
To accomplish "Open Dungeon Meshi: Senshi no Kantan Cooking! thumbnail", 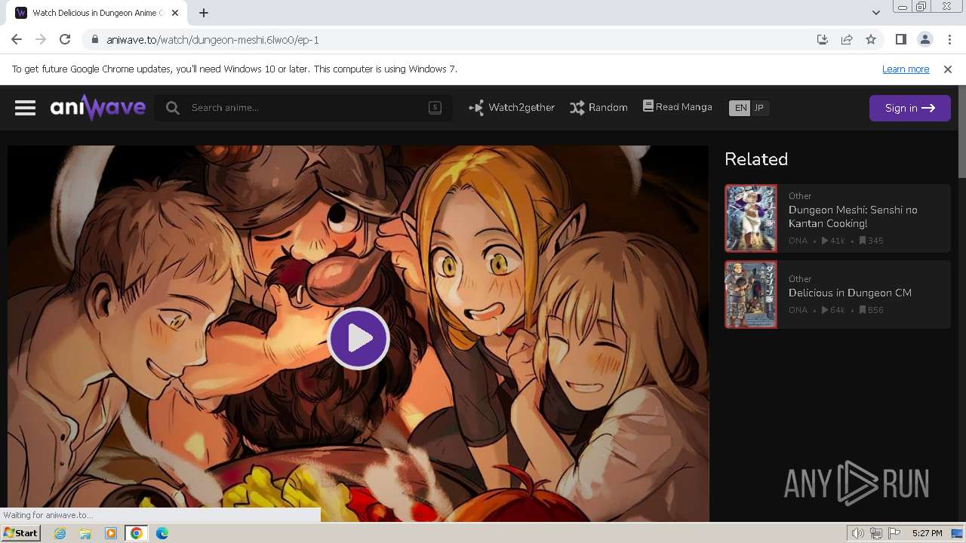I will pos(751,218).
